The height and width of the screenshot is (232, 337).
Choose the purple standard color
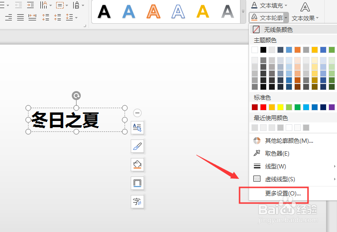coord(332,107)
